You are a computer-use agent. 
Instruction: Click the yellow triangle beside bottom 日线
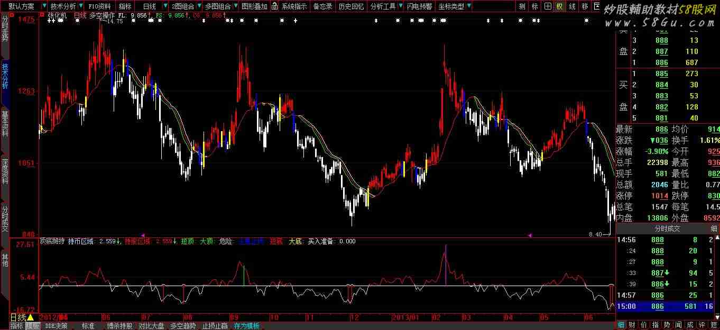[x=30, y=317]
